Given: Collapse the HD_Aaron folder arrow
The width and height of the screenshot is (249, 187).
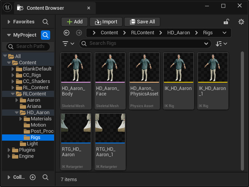Looking at the screenshot, I should point(17,113).
